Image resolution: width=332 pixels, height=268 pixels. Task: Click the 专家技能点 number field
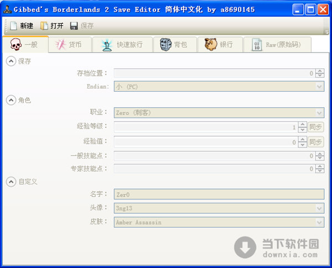coord(214,169)
